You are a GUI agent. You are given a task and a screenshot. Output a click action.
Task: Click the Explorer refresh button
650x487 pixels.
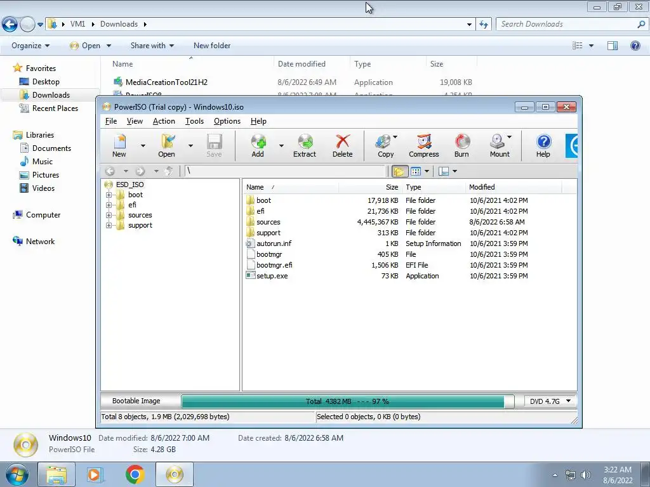pyautogui.click(x=483, y=25)
